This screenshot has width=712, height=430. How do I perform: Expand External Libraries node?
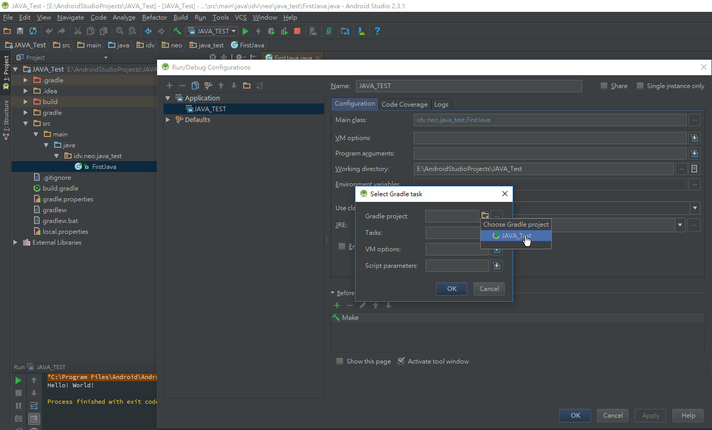15,243
